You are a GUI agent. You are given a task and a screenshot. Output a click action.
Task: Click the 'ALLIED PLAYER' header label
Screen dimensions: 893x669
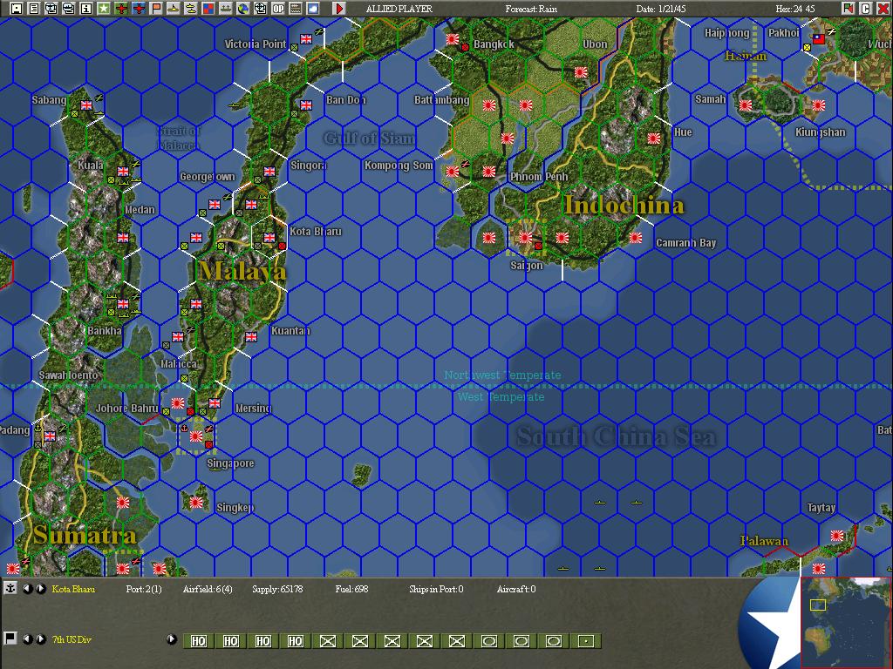coord(399,9)
